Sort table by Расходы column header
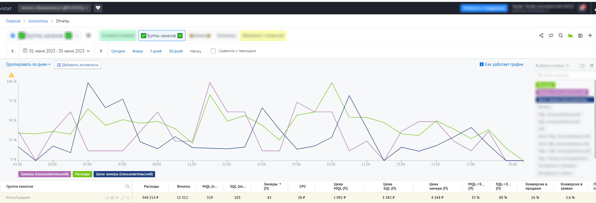 pos(152,187)
